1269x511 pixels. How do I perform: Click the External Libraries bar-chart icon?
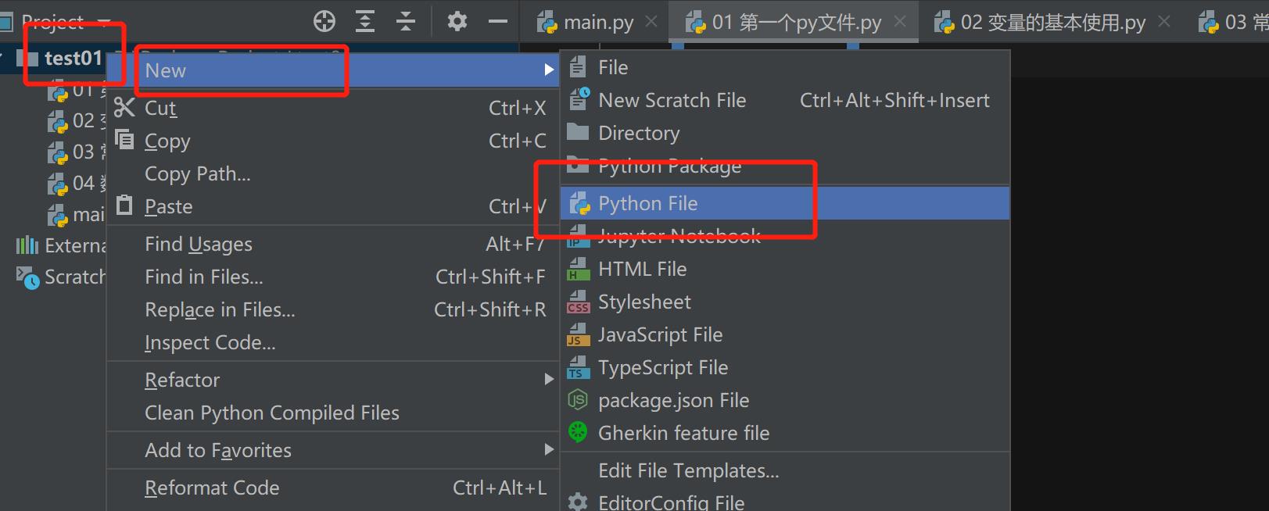(x=27, y=245)
